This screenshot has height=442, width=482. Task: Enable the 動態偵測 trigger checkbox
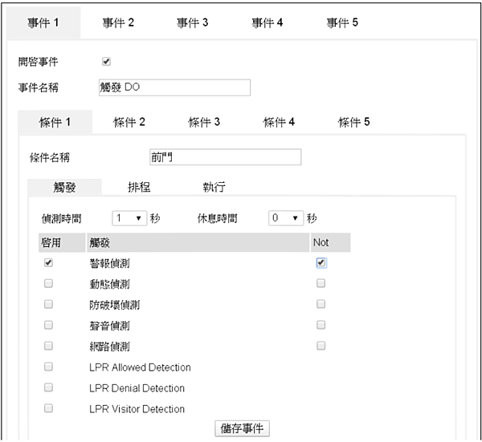[x=48, y=284]
